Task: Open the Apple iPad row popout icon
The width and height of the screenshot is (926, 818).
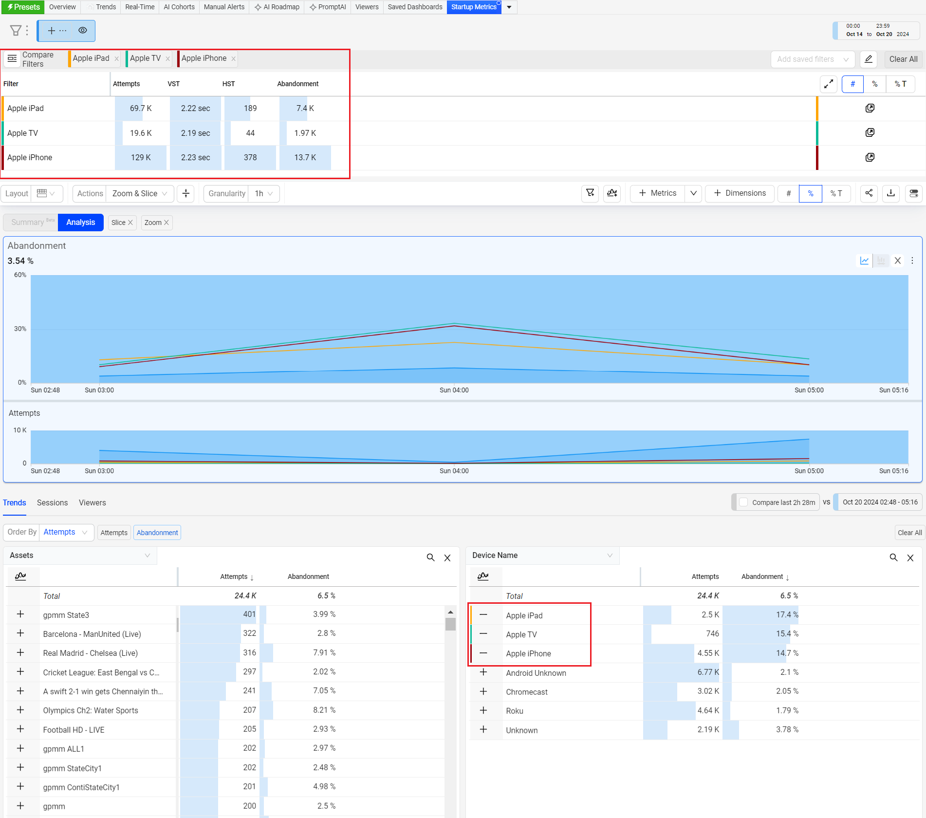Action: (870, 108)
